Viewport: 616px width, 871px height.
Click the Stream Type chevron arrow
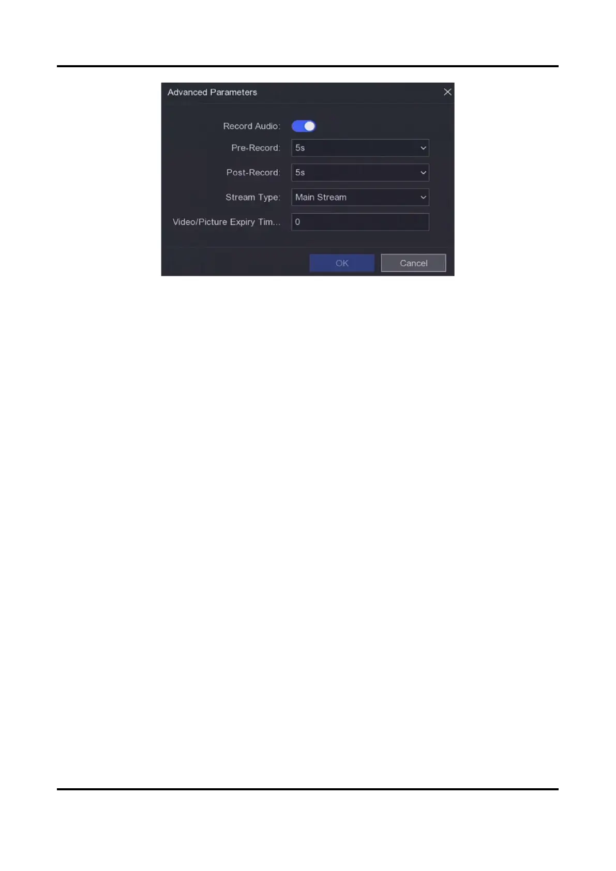point(423,197)
